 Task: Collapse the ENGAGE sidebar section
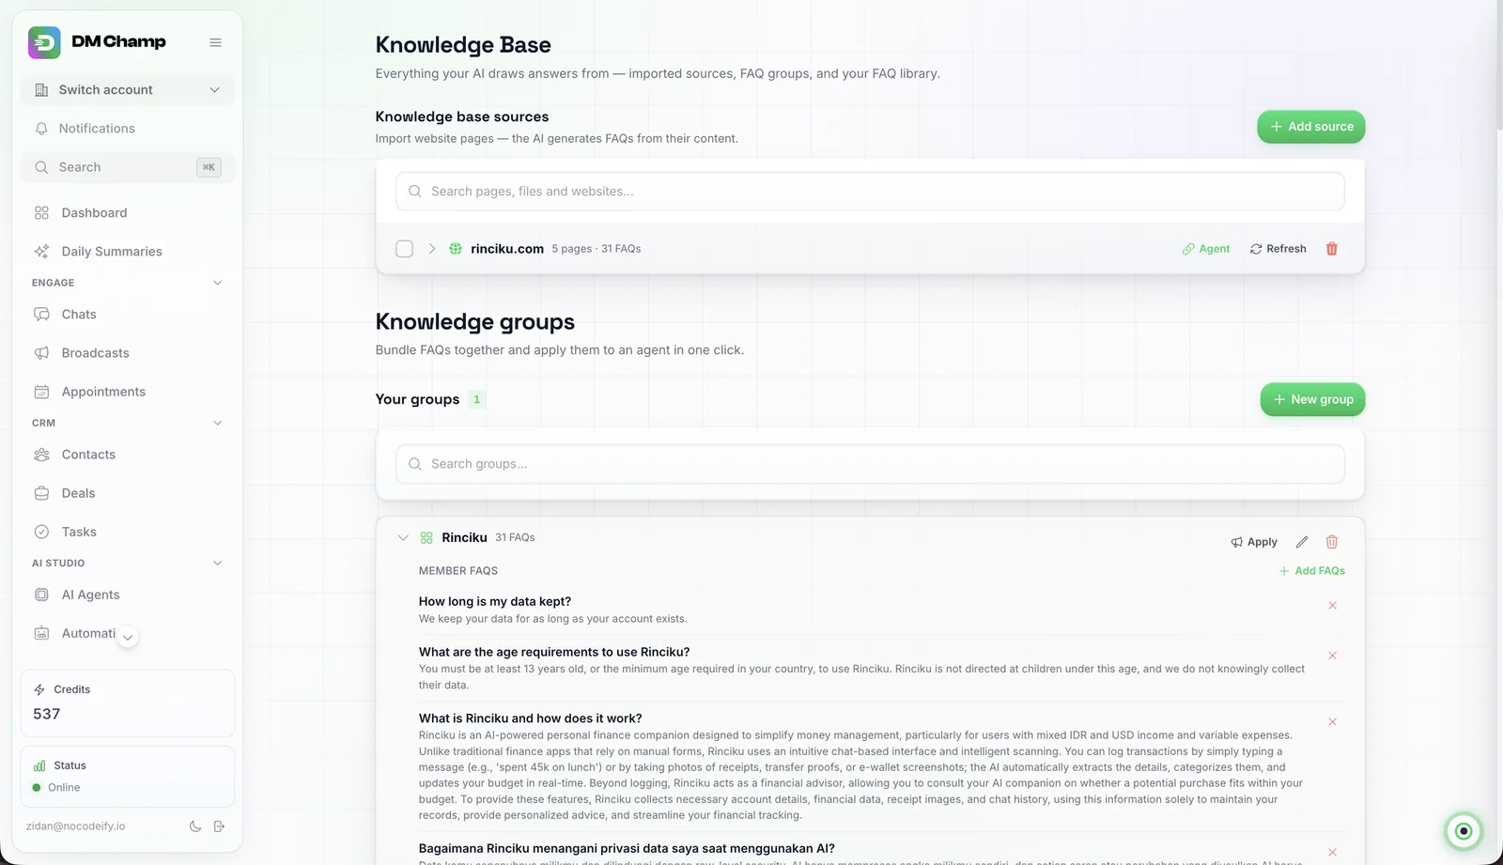click(x=218, y=283)
